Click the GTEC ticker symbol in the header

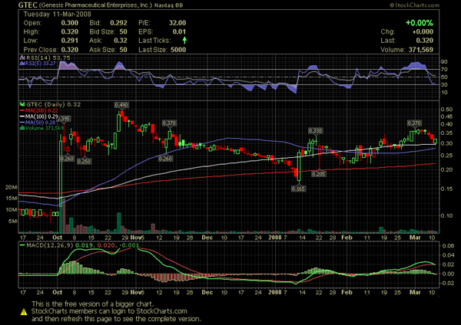28,5
